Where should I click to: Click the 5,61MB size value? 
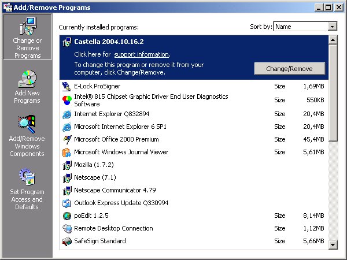click(313, 152)
